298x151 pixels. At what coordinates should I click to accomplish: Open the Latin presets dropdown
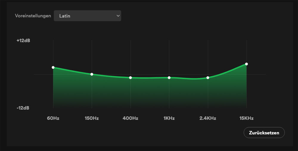[87, 16]
